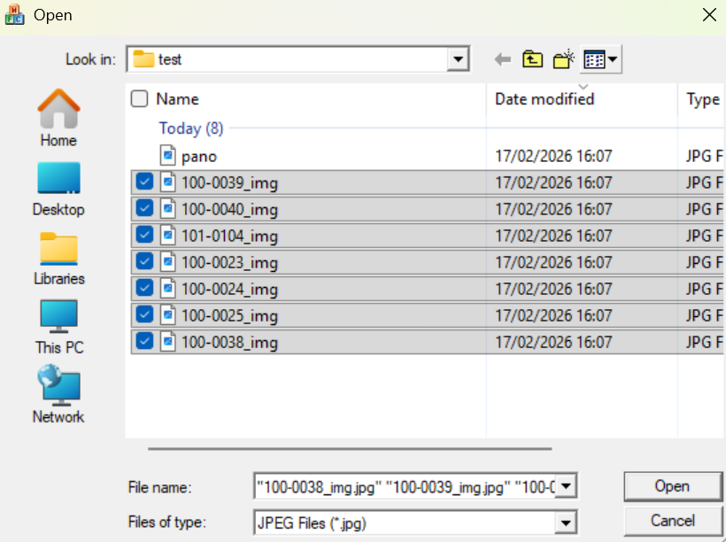Image resolution: width=726 pixels, height=542 pixels.
Task: Toggle the select-all checkbox beside Name
Action: coord(139,99)
